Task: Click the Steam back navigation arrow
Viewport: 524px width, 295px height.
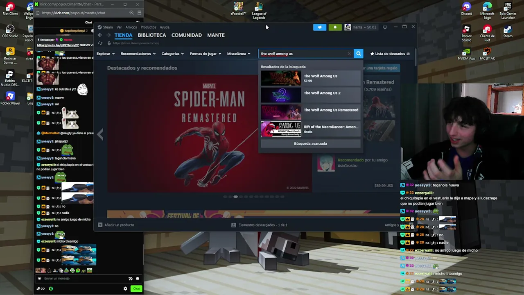Action: (100, 35)
